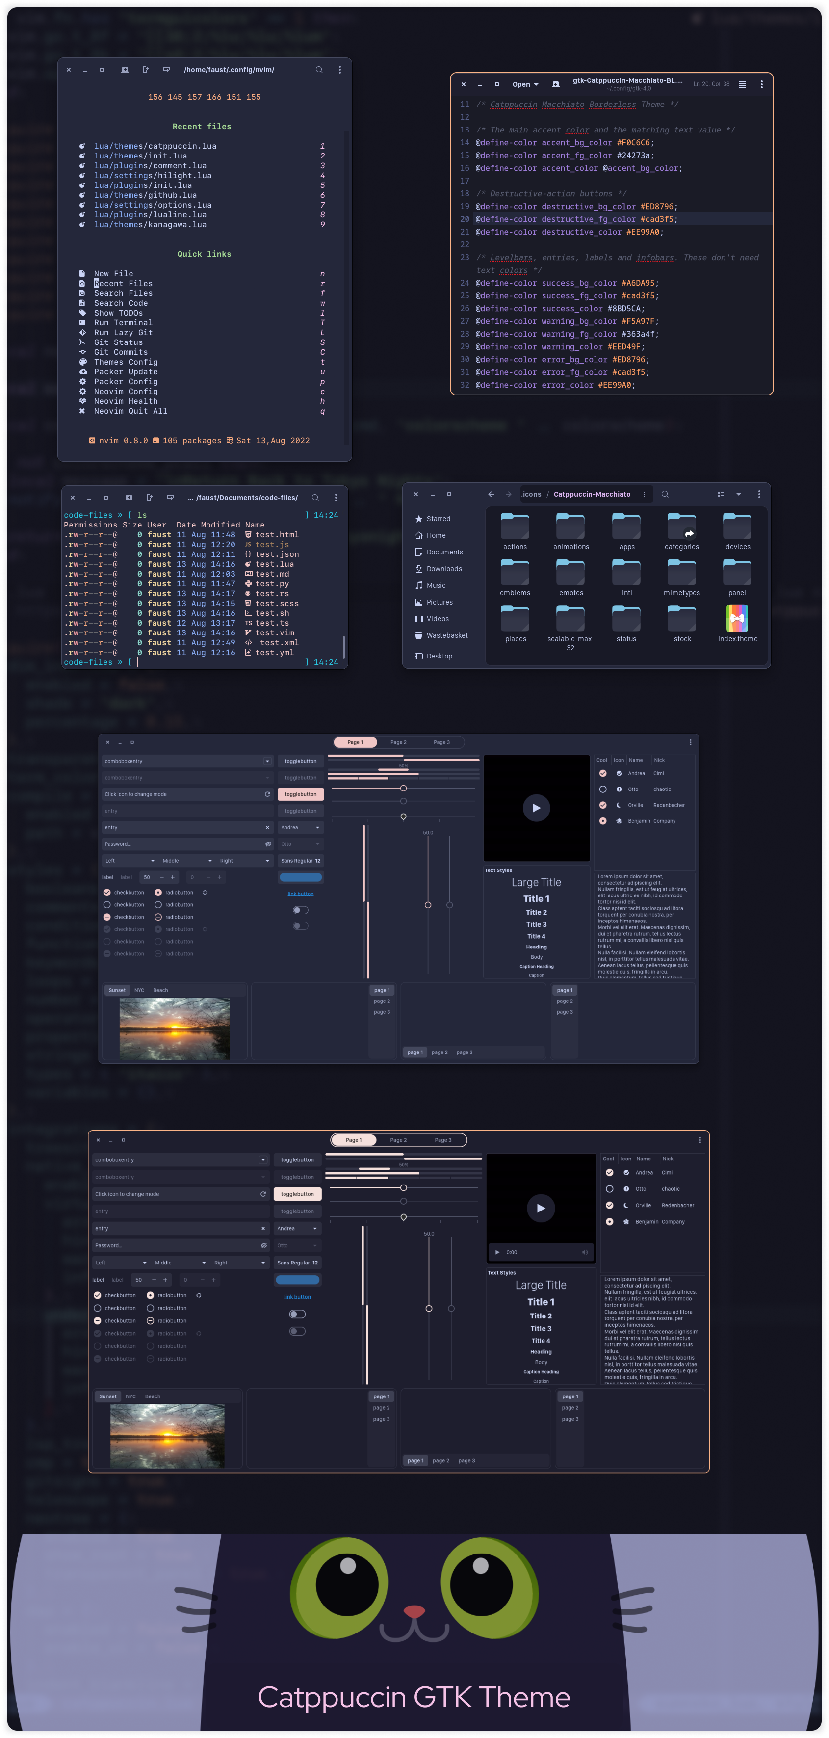The image size is (829, 1738).
Task: Open Andrea combo box in orange-bordered widget window
Action: [297, 1228]
